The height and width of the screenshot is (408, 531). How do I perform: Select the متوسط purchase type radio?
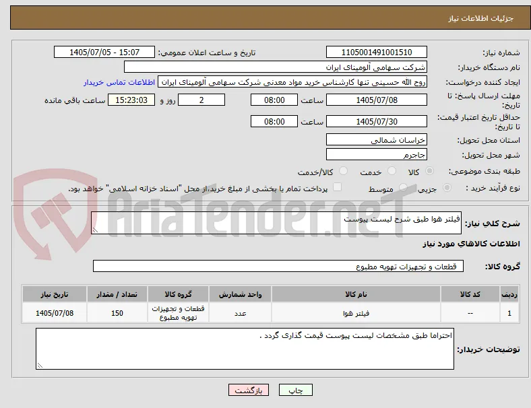click(403, 187)
